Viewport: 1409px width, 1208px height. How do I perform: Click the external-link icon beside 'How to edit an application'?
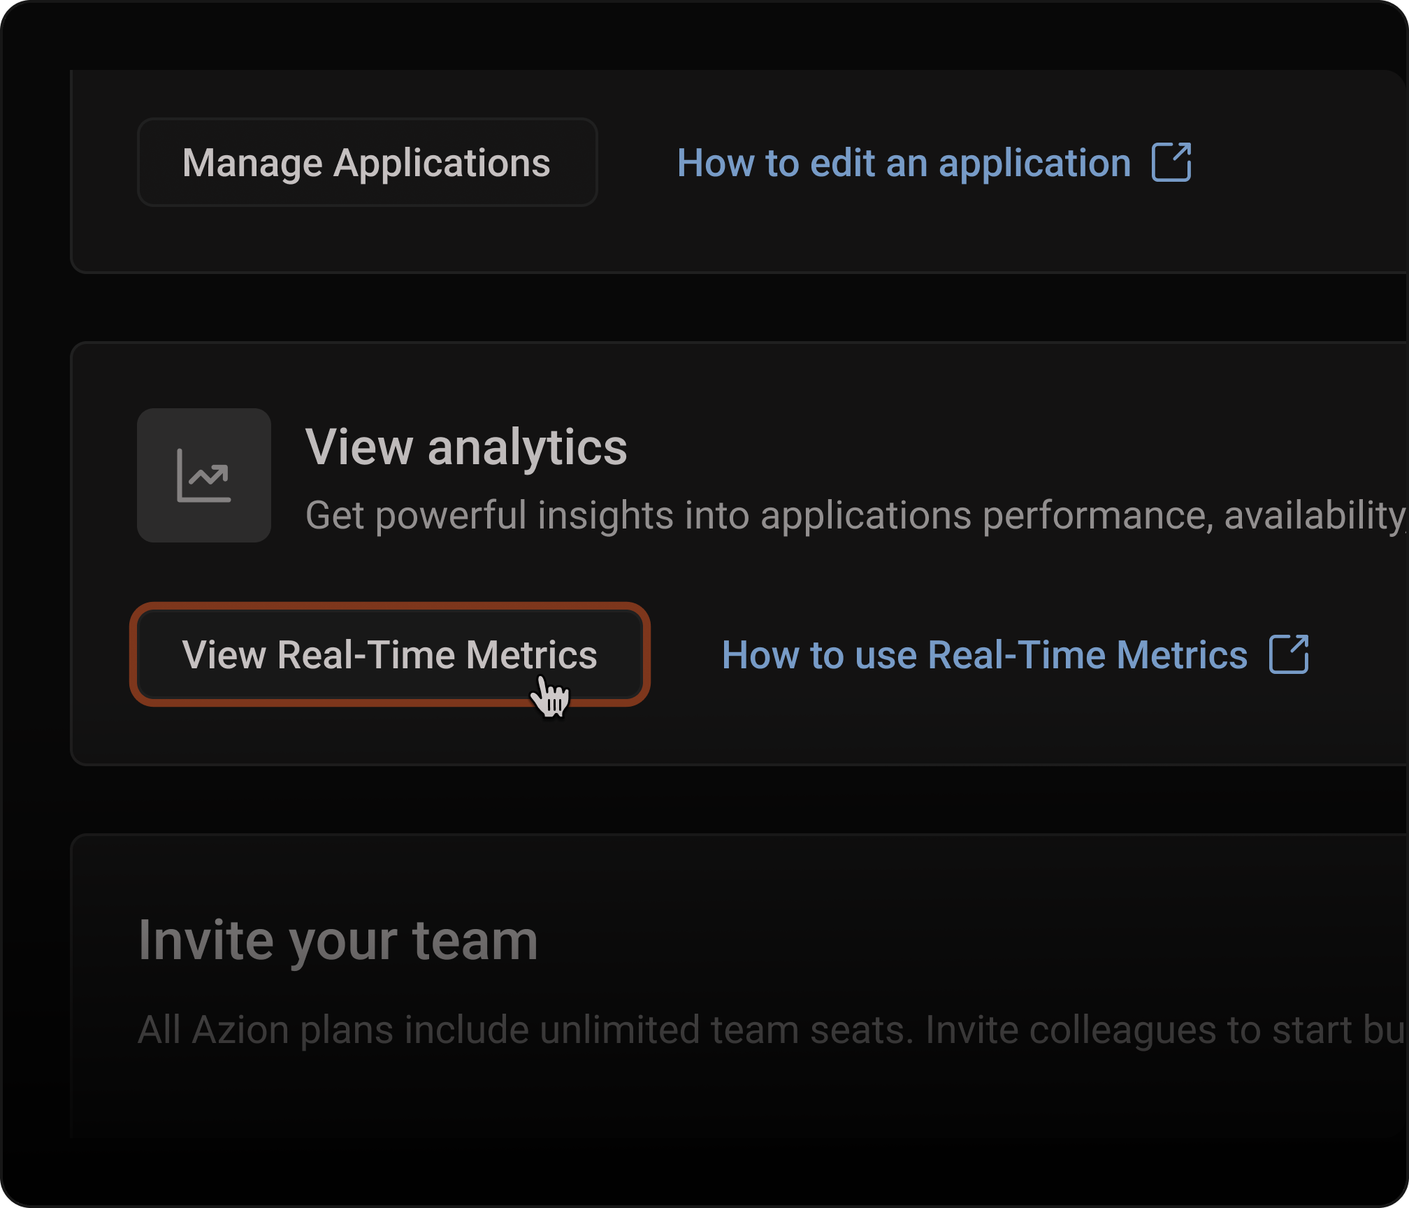pos(1170,162)
